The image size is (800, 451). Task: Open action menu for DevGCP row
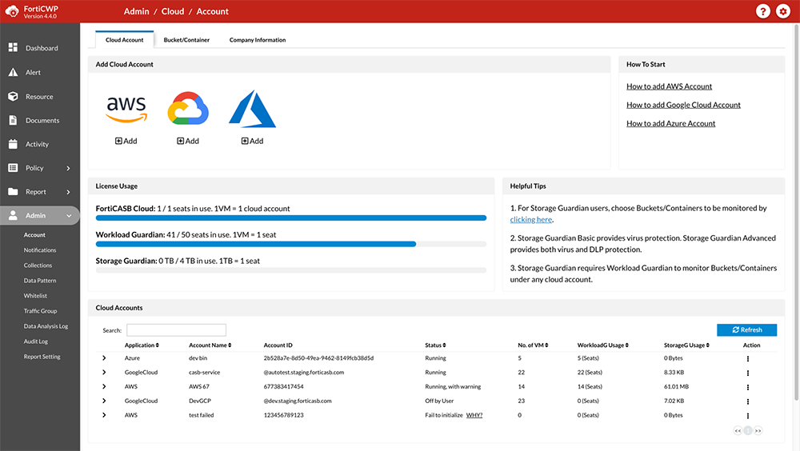(747, 401)
